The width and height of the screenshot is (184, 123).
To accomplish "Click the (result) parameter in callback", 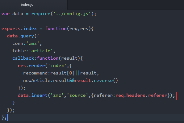I will click(69, 58).
